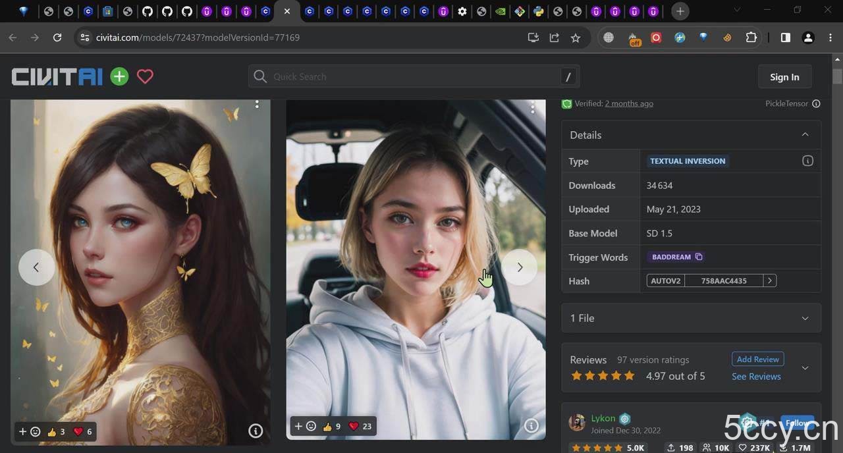Open three-dot menu on car selfie image
Viewport: 843px width, 453px height.
(x=532, y=106)
